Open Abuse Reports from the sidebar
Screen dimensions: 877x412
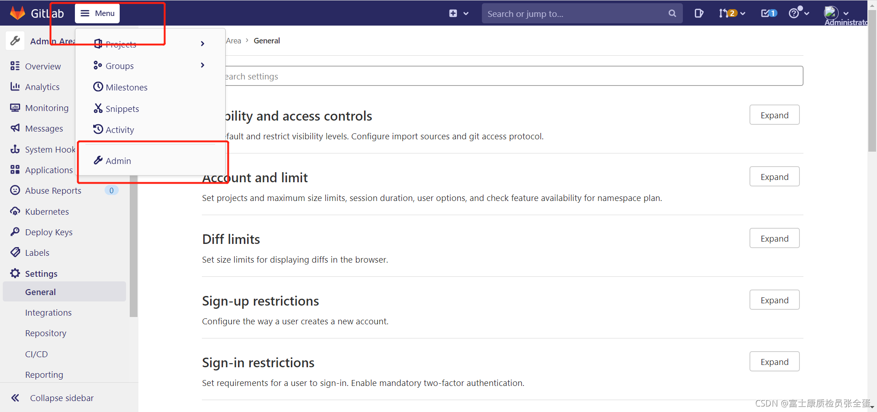click(x=53, y=190)
